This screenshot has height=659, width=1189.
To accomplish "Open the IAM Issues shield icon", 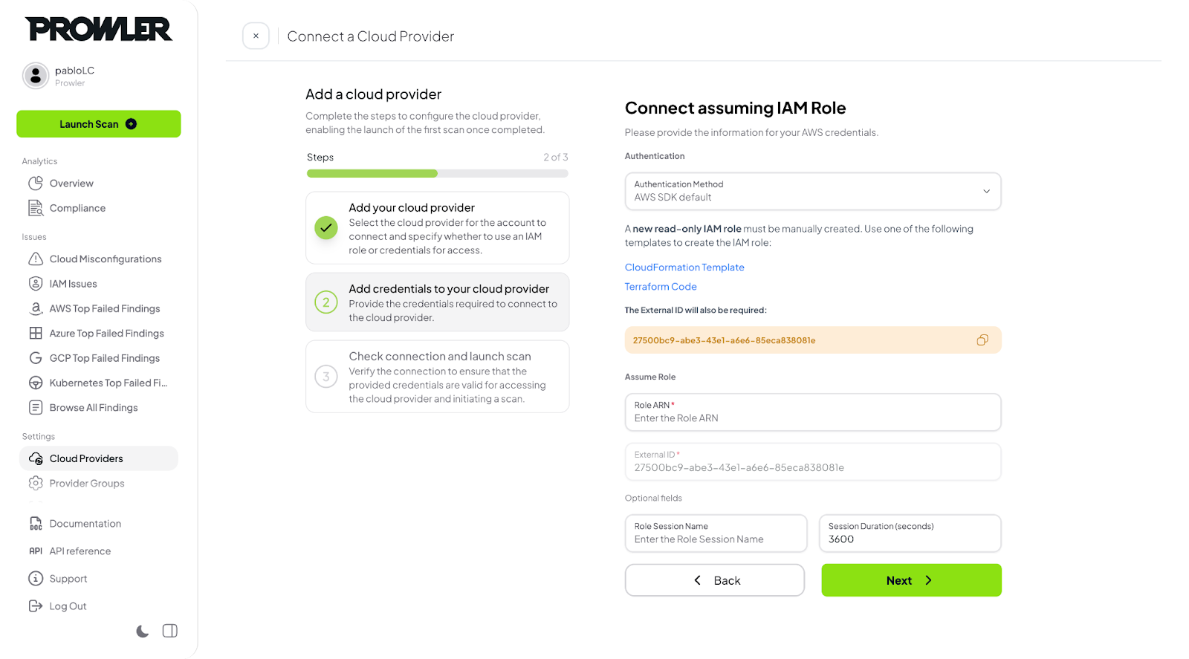I will [36, 284].
